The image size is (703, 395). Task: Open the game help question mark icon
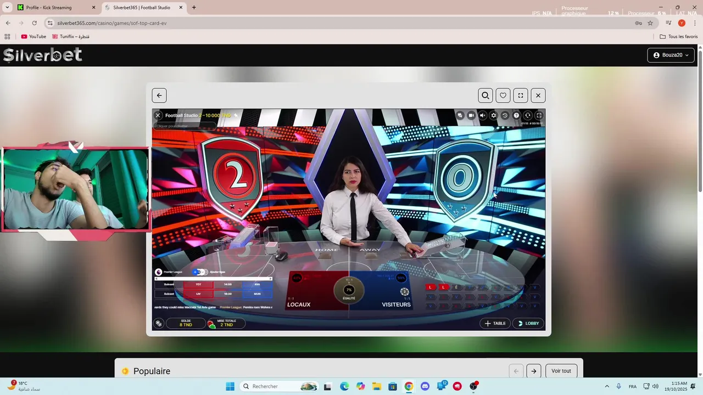pos(516,115)
